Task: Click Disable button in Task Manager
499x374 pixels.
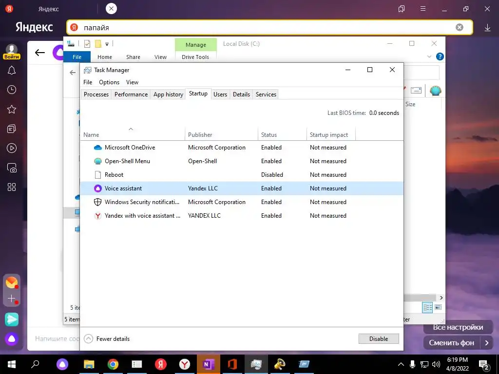Action: coord(379,339)
